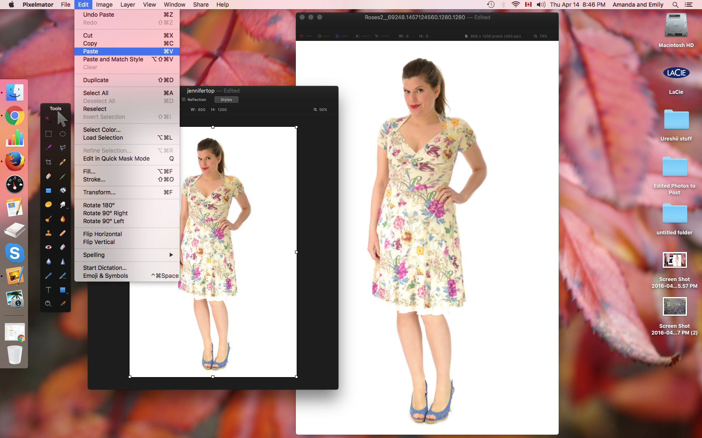The width and height of the screenshot is (702, 438).
Task: Choose Edit in Quick Mask Mode
Action: point(127,159)
